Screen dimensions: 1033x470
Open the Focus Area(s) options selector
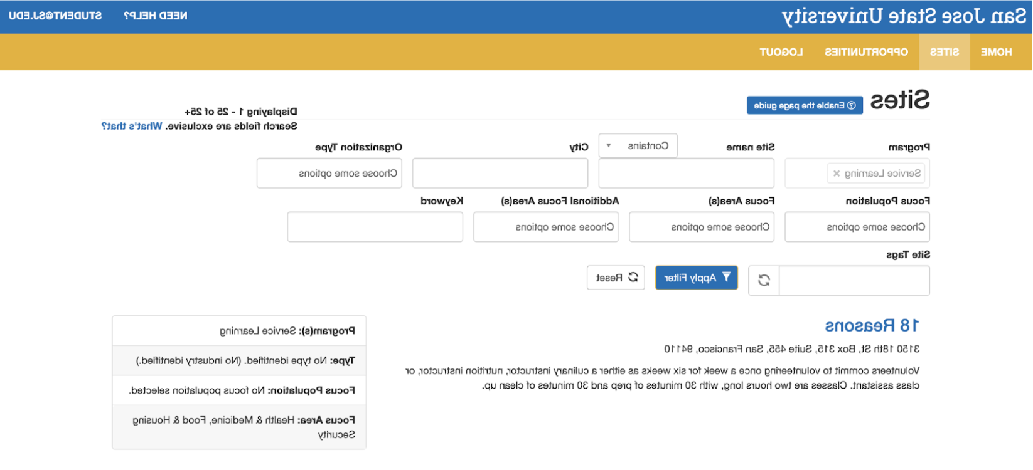click(x=701, y=227)
